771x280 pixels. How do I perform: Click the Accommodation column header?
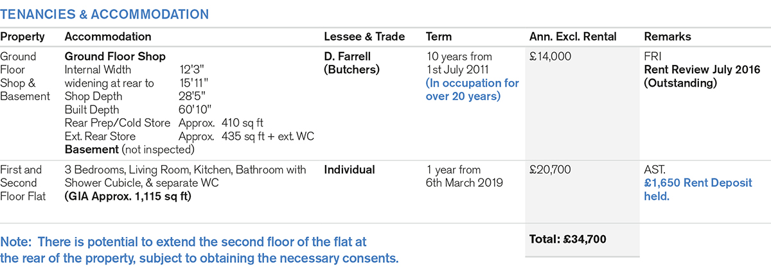108,37
